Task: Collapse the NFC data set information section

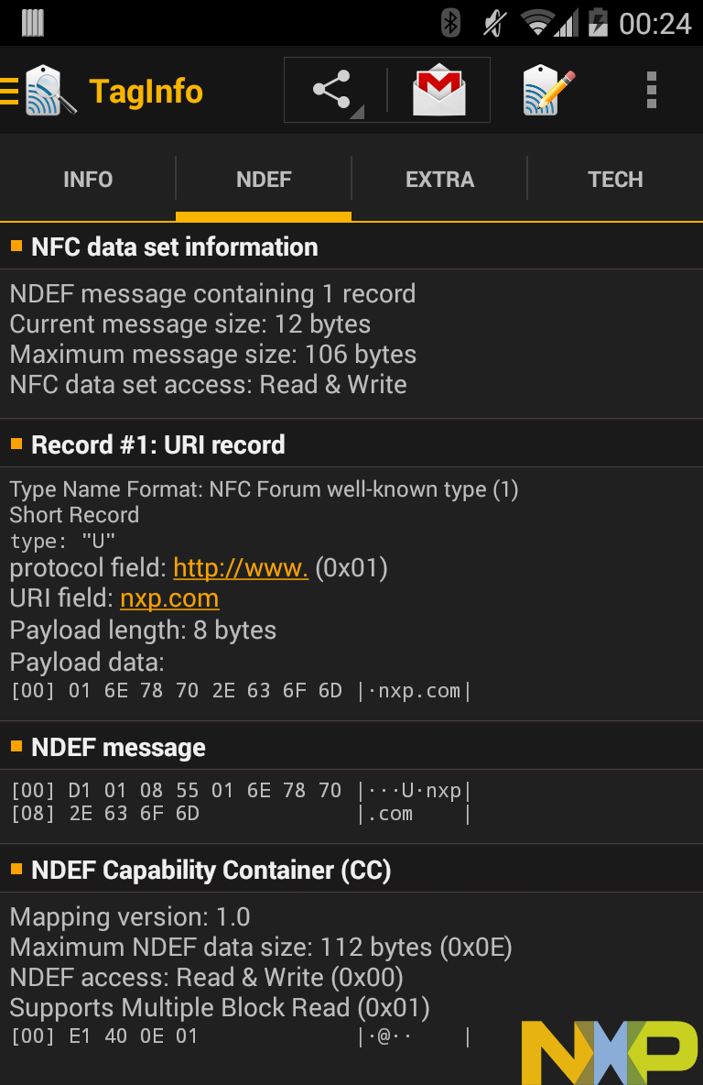Action: (351, 247)
